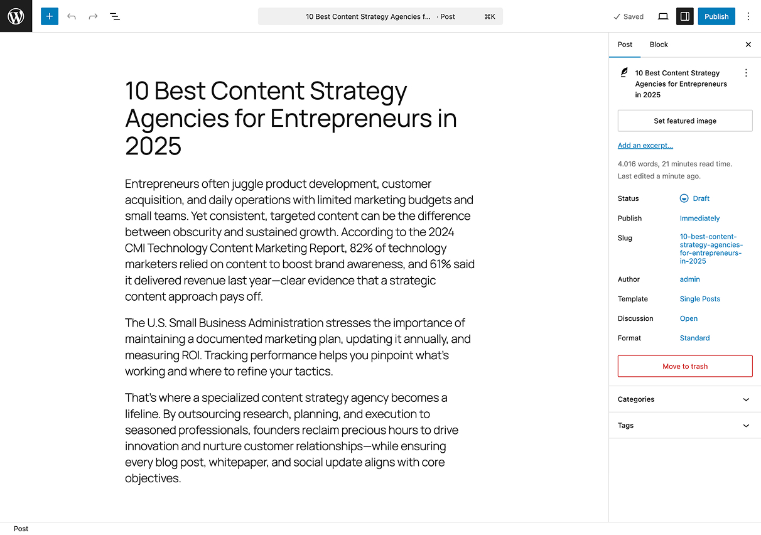Viewport: 761px width, 535px height.
Task: Toggle the Settings sidebar panel
Action: click(x=684, y=16)
